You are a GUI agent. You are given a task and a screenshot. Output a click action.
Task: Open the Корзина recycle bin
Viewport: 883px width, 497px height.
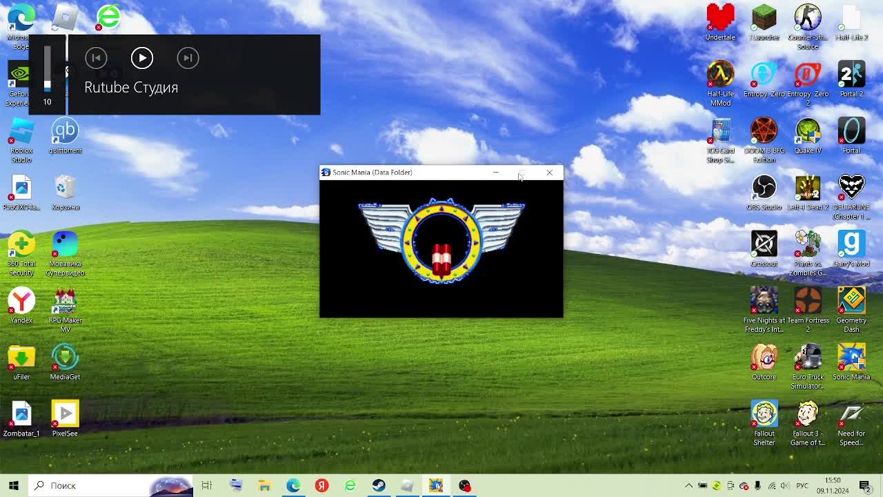65,193
